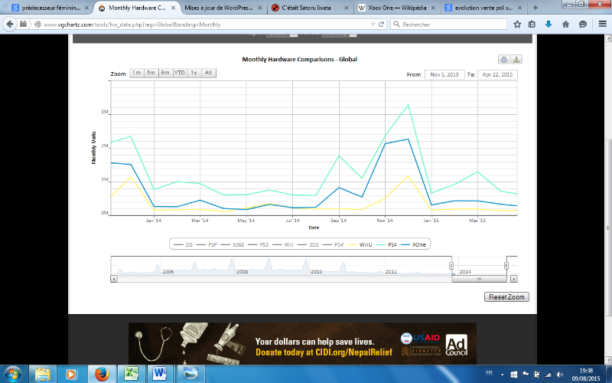Toggle the X360 series in the legend

(233, 244)
